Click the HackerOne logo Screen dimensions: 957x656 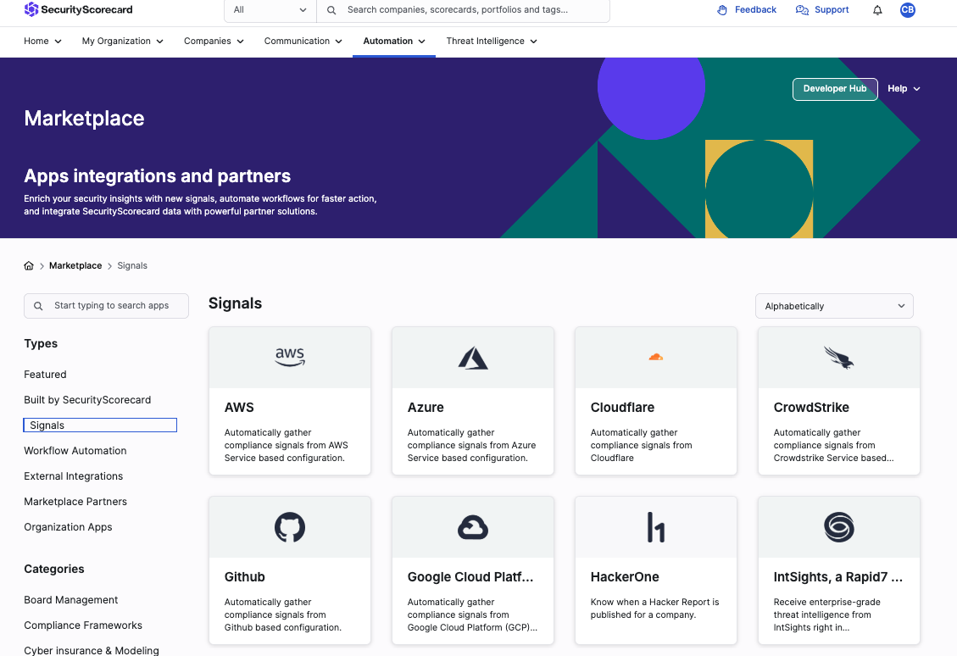tap(656, 527)
